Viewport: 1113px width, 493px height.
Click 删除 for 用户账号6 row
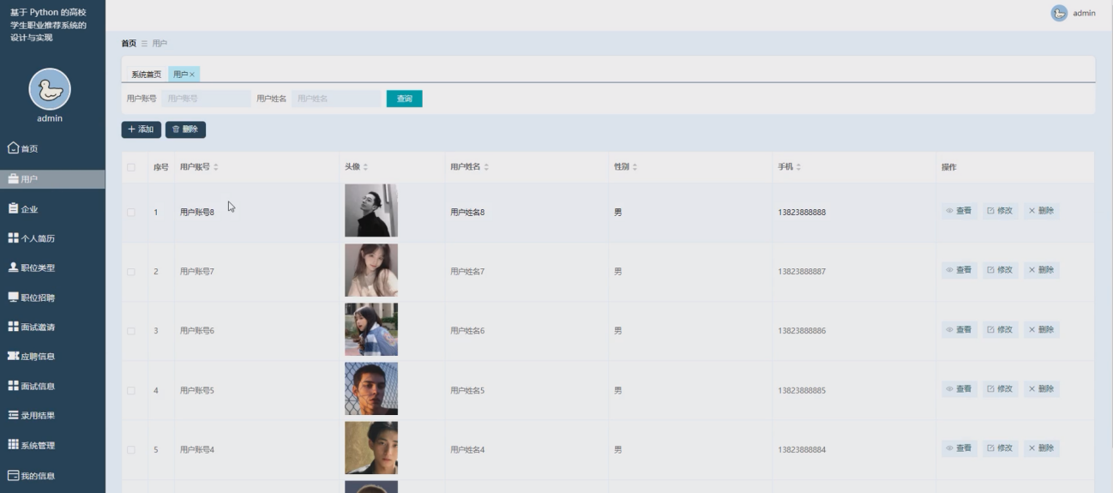click(x=1042, y=329)
